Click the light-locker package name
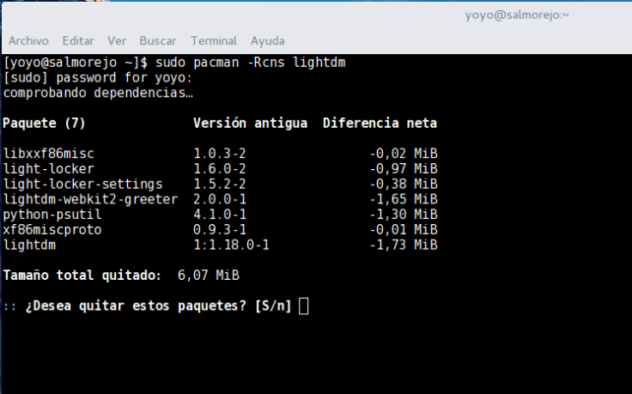This screenshot has width=632, height=394. [x=48, y=169]
